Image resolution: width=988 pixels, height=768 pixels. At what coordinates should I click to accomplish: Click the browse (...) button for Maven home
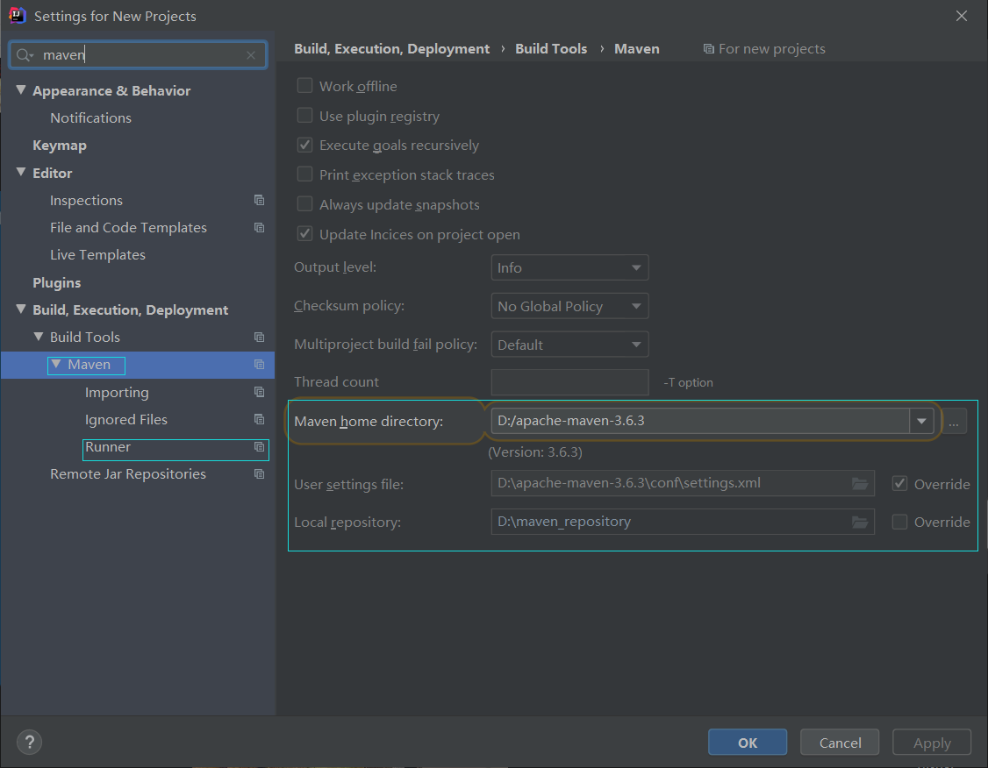point(954,421)
